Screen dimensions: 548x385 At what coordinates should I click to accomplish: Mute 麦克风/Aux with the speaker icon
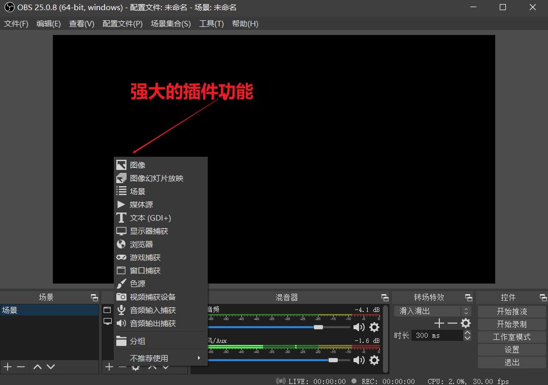[x=359, y=360]
